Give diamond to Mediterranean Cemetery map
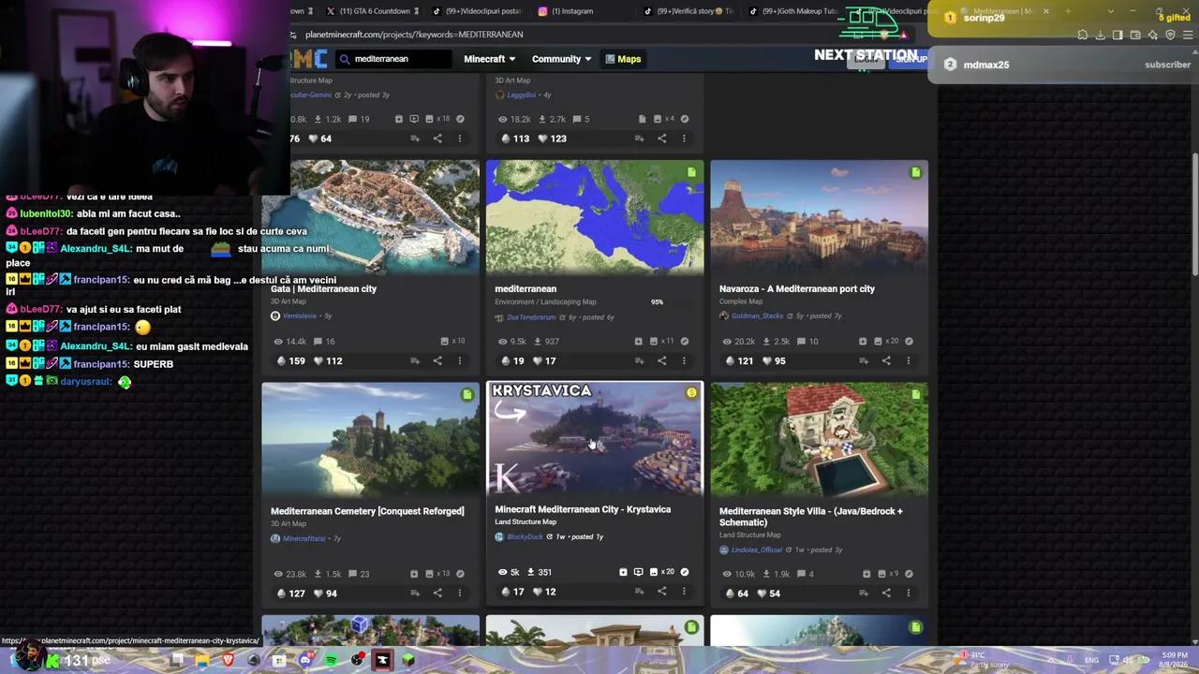 coord(282,593)
